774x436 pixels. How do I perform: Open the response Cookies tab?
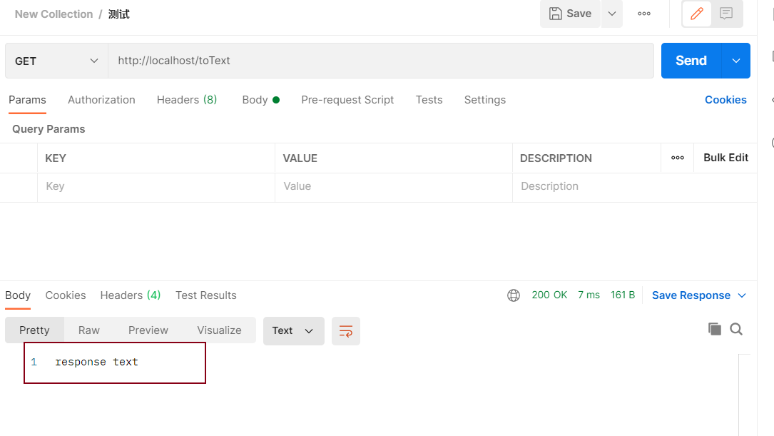click(x=66, y=295)
